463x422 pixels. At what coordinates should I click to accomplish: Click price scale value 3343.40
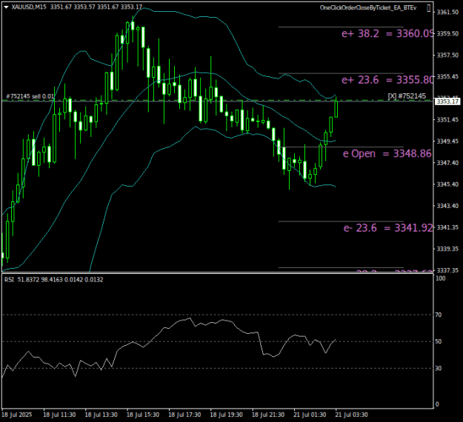447,206
